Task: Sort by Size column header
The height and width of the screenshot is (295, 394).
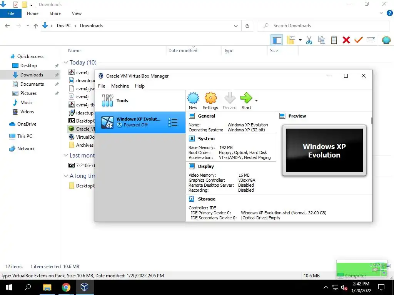Action: (x=274, y=51)
